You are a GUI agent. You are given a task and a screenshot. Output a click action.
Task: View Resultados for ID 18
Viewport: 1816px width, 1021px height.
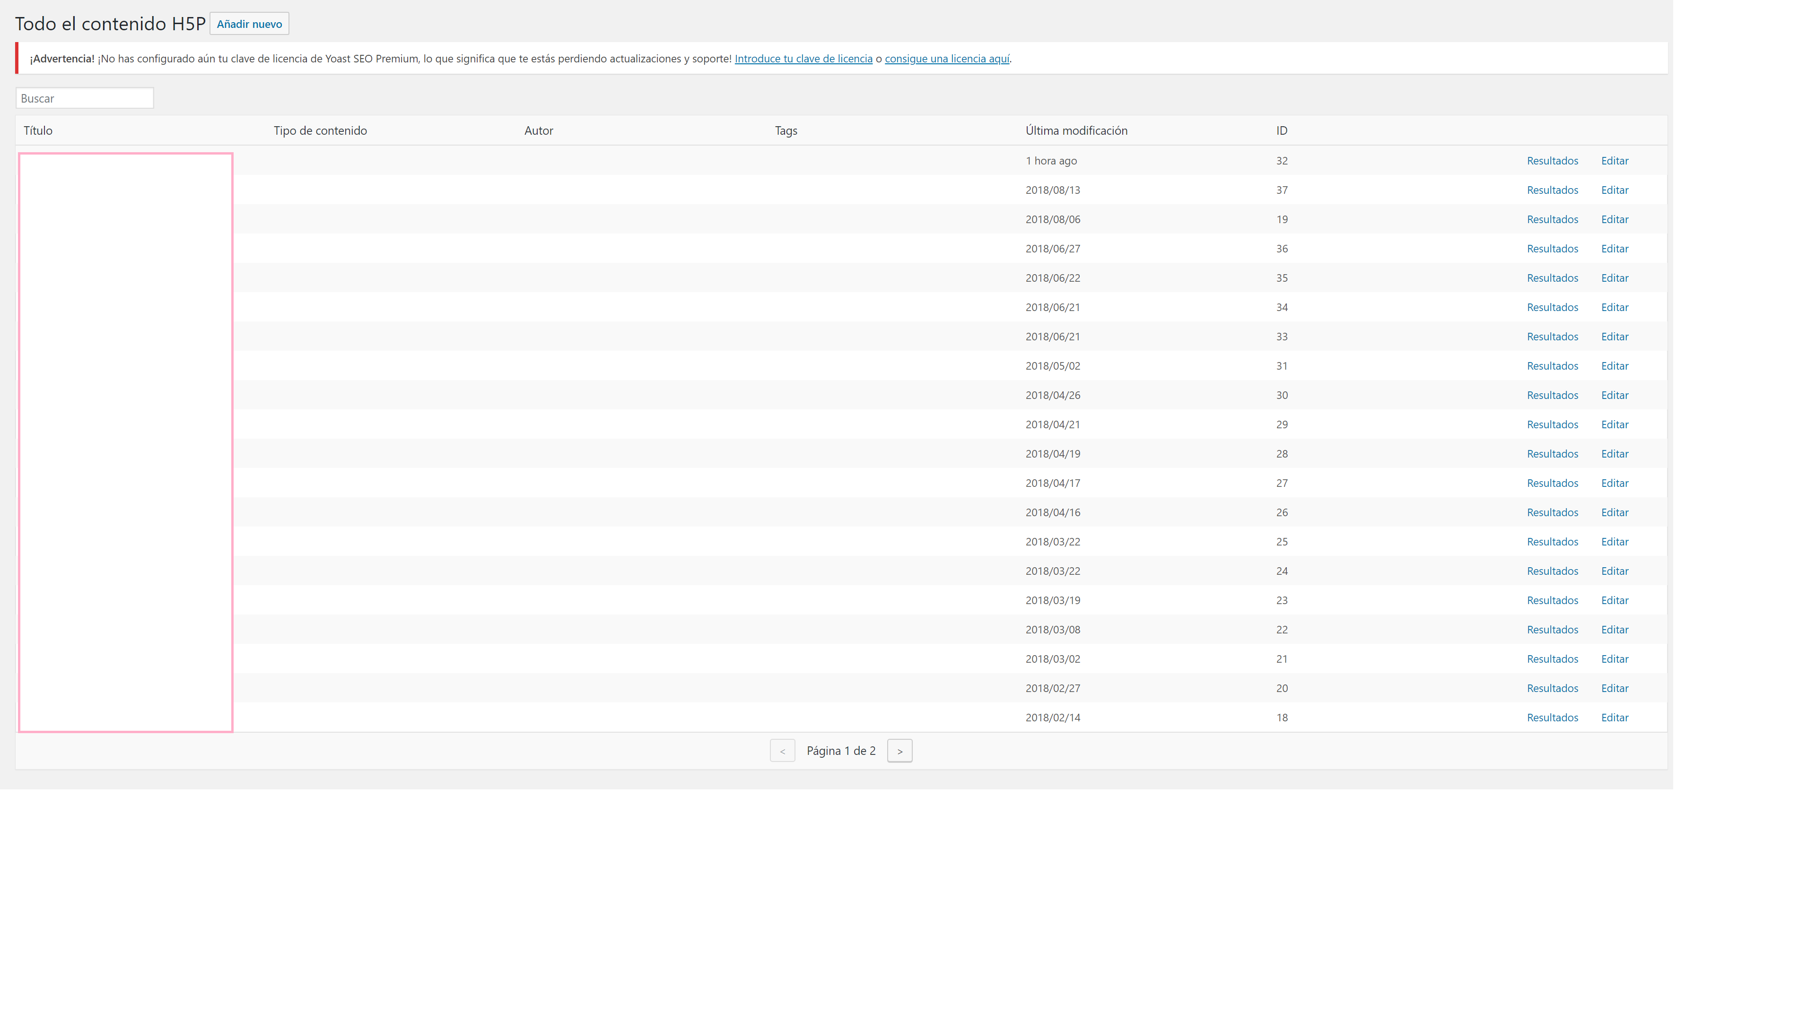pos(1552,718)
